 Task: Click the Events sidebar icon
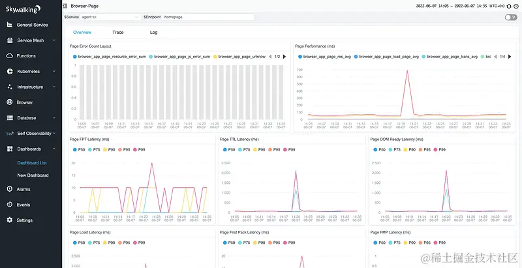pos(10,205)
